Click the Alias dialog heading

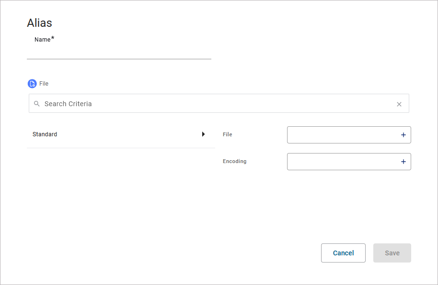click(39, 23)
